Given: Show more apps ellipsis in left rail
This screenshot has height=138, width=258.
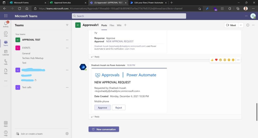Looking at the screenshot, I should click(x=6, y=81).
